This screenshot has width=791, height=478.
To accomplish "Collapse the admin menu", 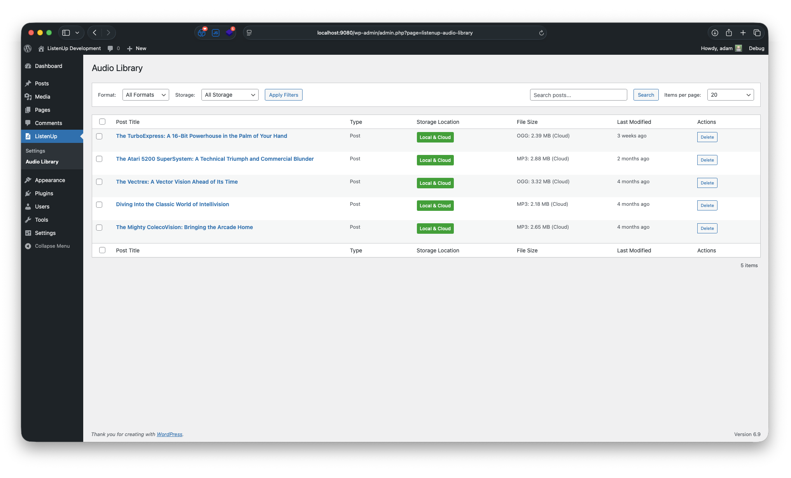I will [47, 246].
